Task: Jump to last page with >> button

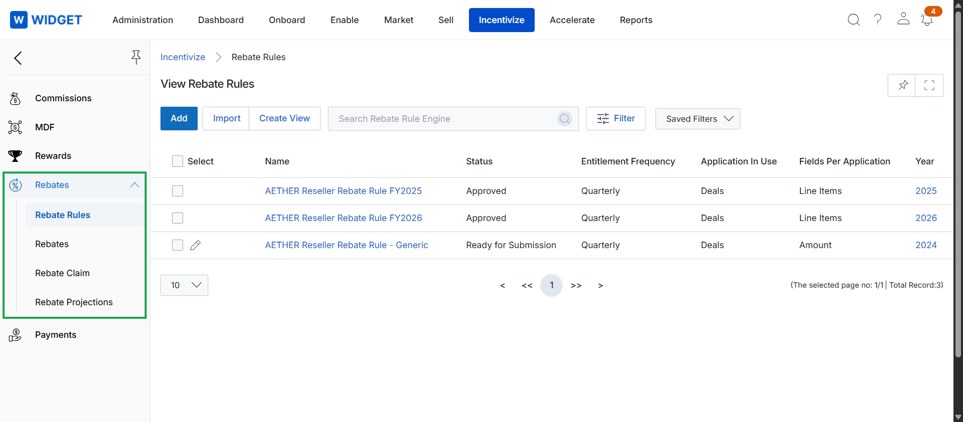Action: 576,286
